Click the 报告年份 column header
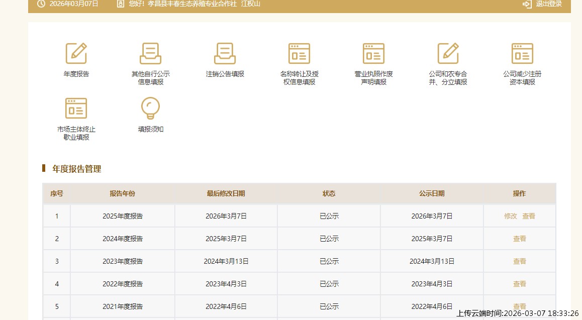Viewport: 582px width, 320px height. click(x=123, y=193)
